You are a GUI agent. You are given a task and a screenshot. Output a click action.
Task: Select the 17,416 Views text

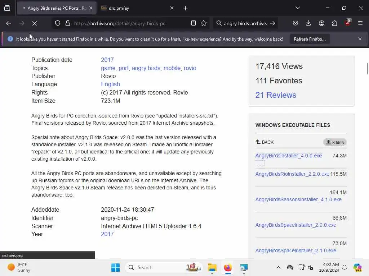click(x=279, y=66)
